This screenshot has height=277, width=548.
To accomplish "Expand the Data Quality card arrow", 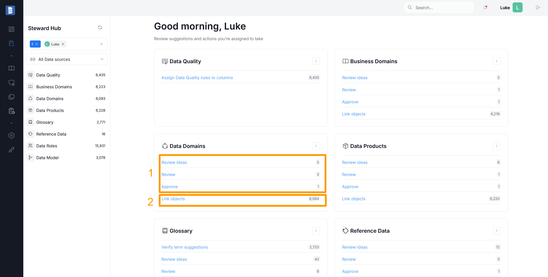I will tap(316, 61).
